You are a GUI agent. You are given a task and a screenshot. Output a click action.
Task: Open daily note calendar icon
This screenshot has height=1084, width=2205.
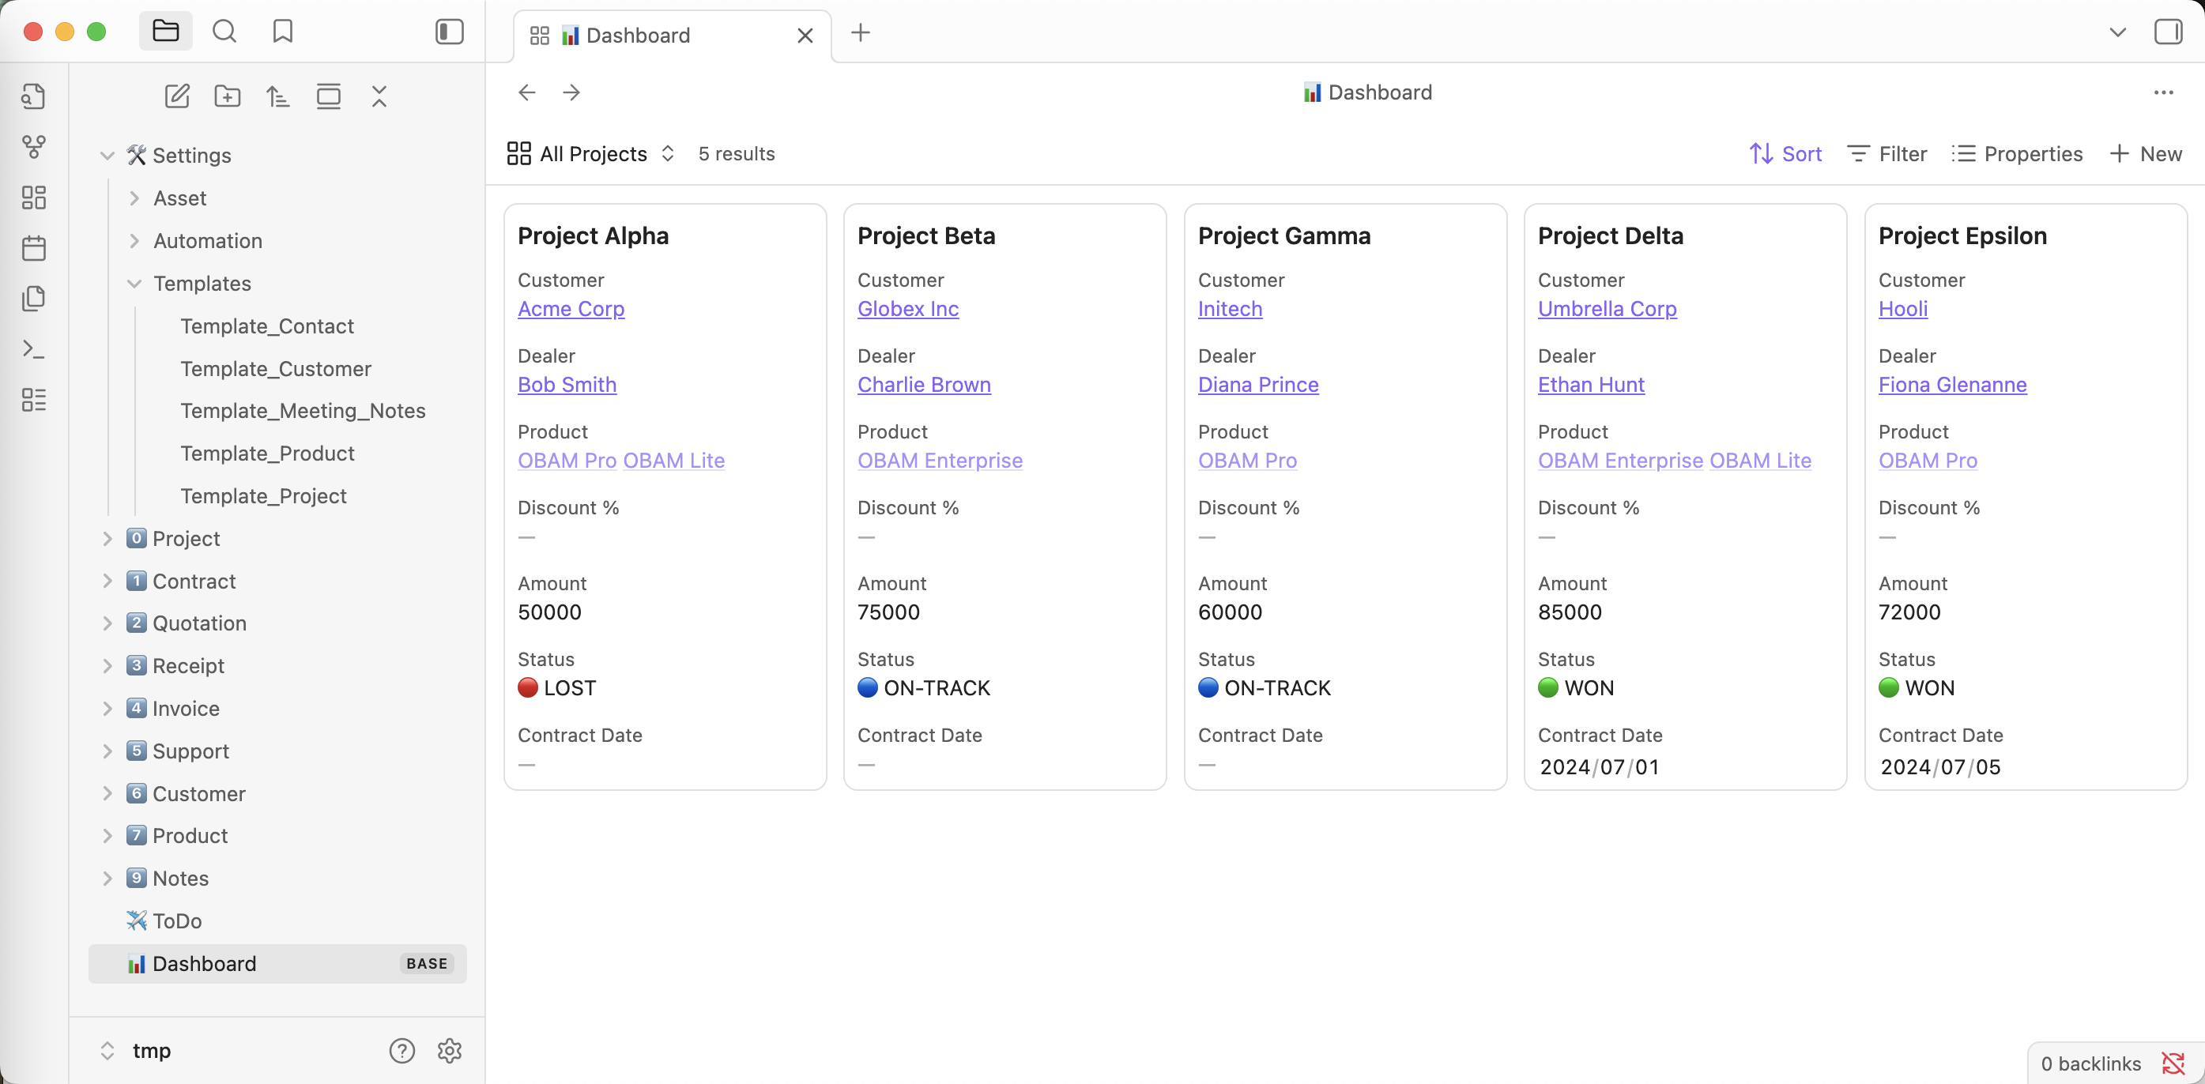pyautogui.click(x=33, y=248)
